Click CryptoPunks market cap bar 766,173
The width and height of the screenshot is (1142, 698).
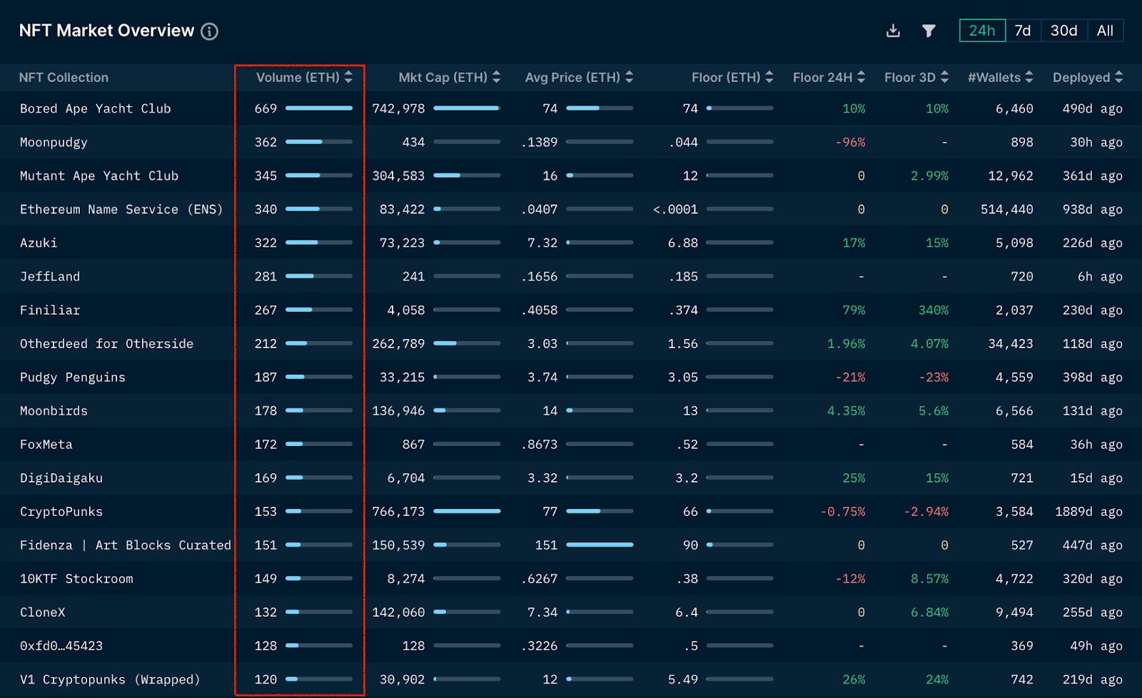pyautogui.click(x=467, y=511)
